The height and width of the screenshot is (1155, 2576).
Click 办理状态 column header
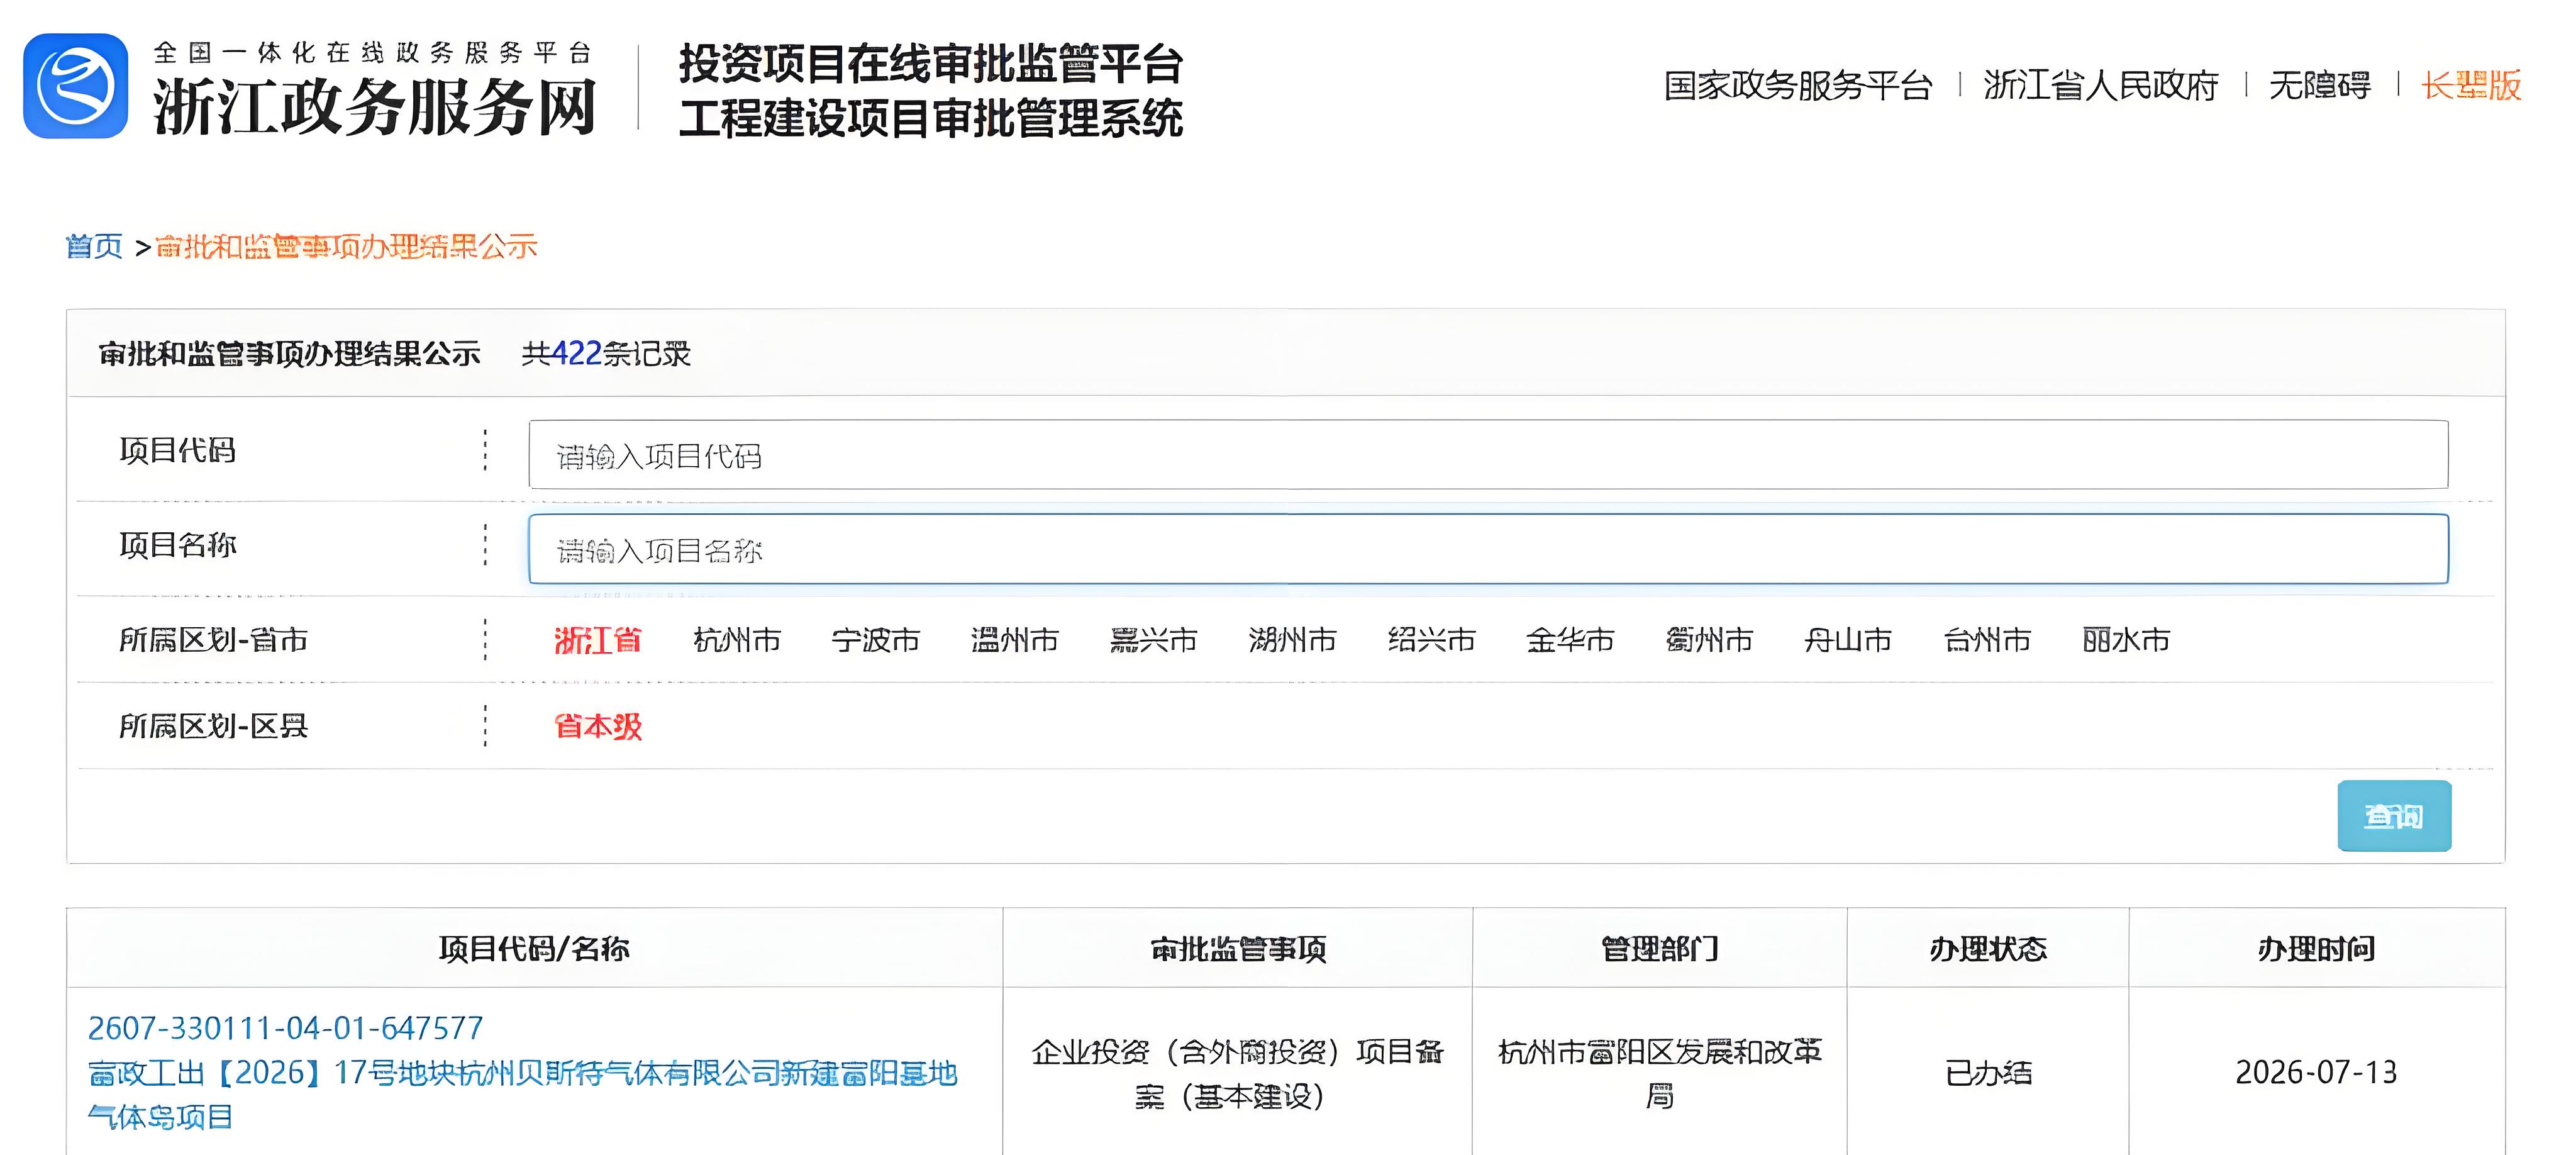pyautogui.click(x=1988, y=948)
